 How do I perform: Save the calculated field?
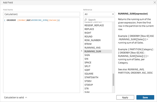pos(145,97)
